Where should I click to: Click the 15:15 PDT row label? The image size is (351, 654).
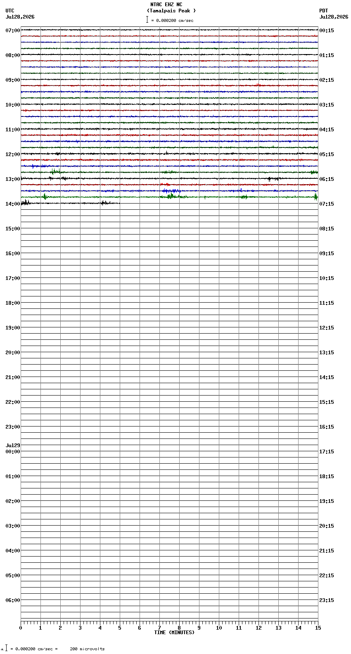click(327, 402)
